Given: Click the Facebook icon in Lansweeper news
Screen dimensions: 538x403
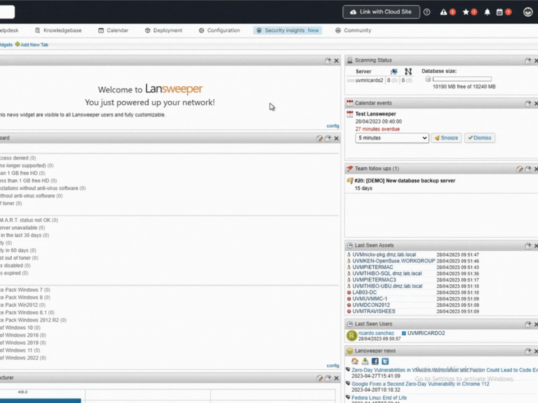Looking at the screenshot, I should [x=375, y=362].
